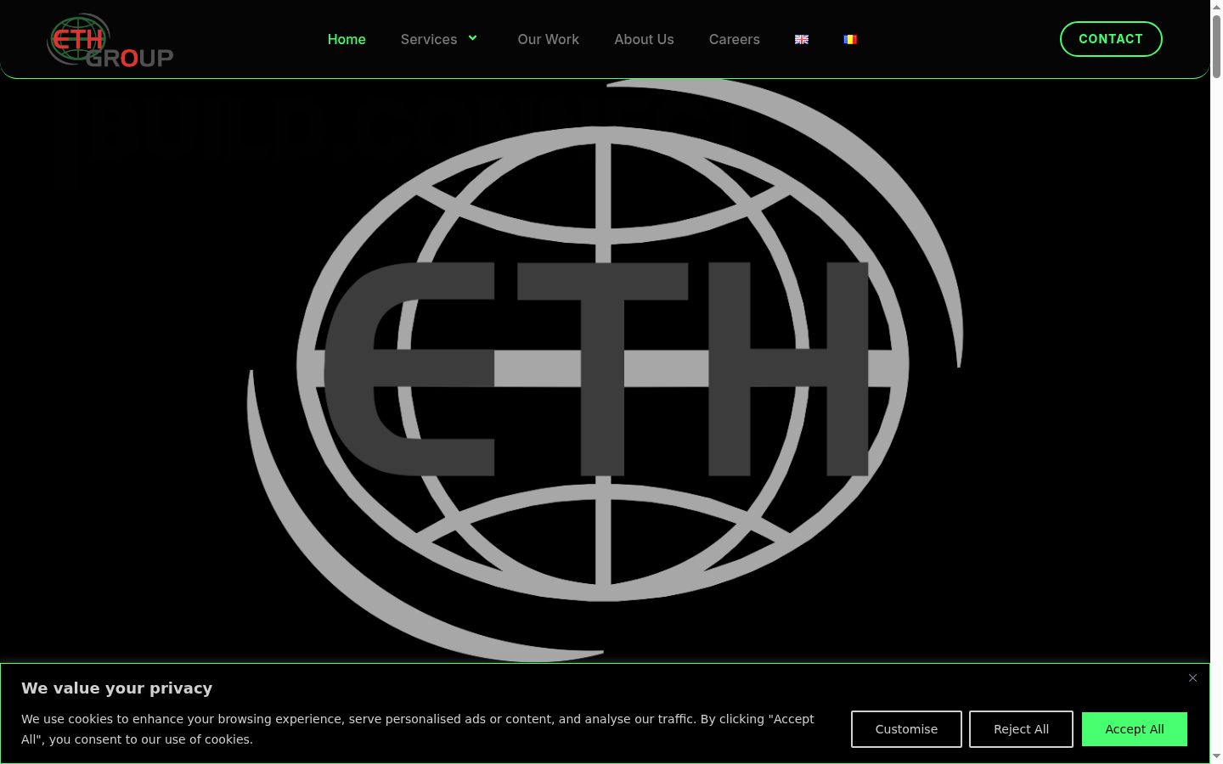Viewport: 1223px width, 764px height.
Task: Click the scrollbar up arrow
Action: [1216, 7]
